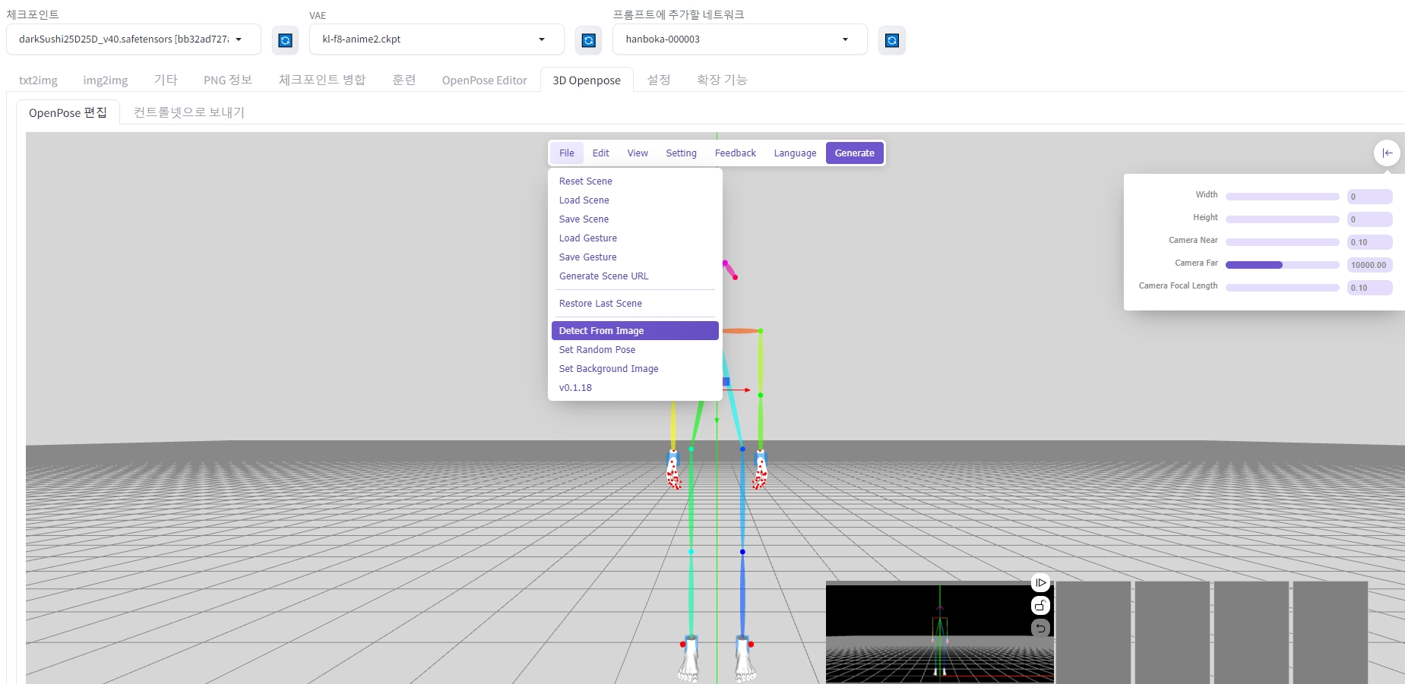The image size is (1405, 684).
Task: Toggle the lock icon on preview
Action: [1040, 605]
